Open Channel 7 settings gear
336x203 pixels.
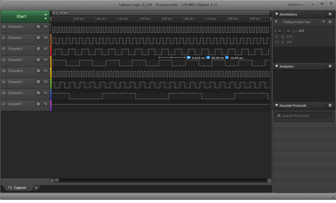coord(38,104)
